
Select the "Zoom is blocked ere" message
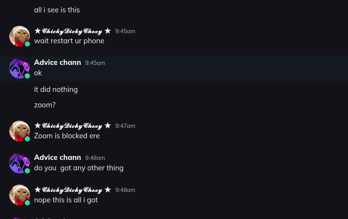[x=67, y=136]
